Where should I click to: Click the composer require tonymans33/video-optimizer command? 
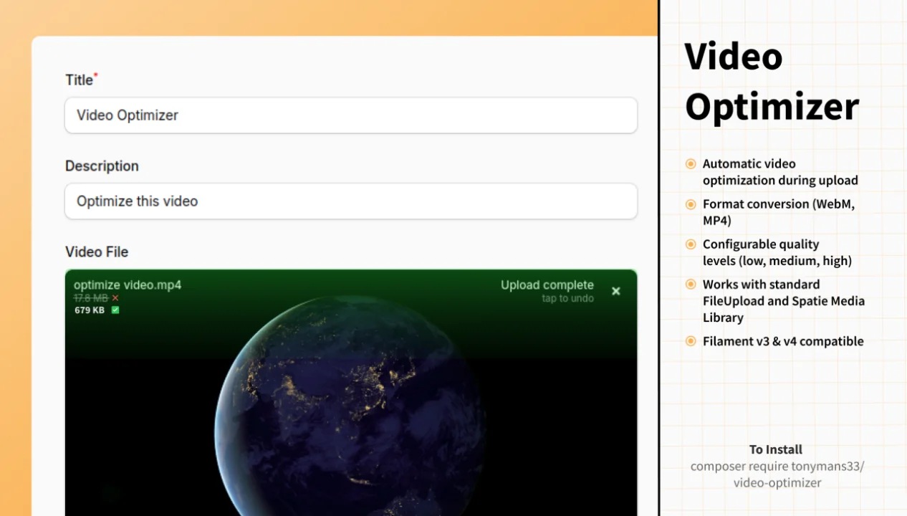click(x=776, y=474)
